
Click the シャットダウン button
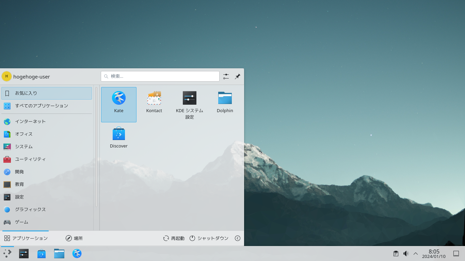click(x=209, y=238)
